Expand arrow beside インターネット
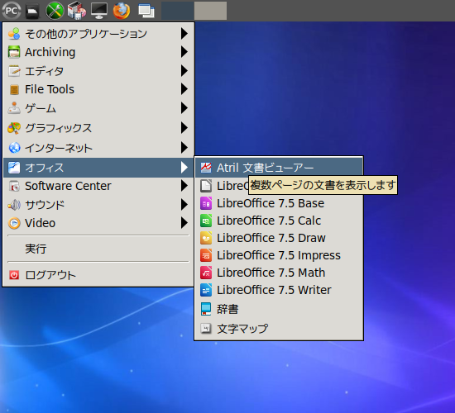This screenshot has height=413, width=455. coord(184,148)
